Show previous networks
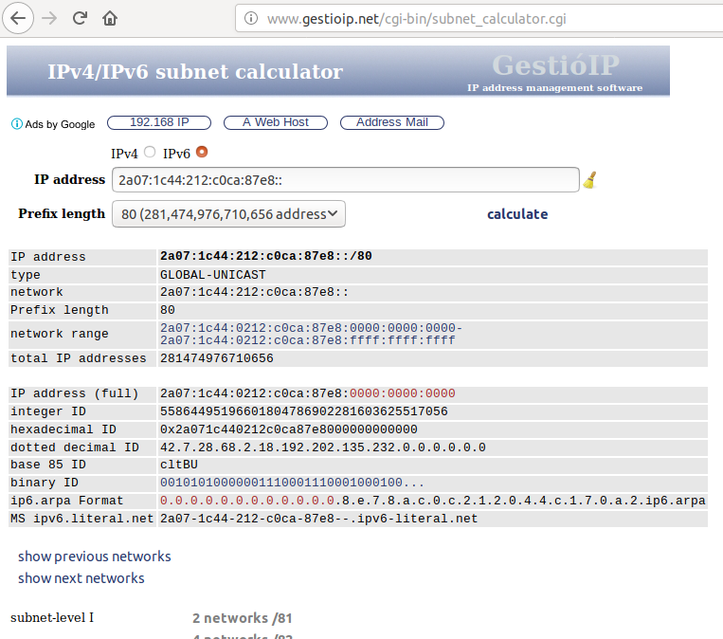723x639 pixels. tap(95, 557)
